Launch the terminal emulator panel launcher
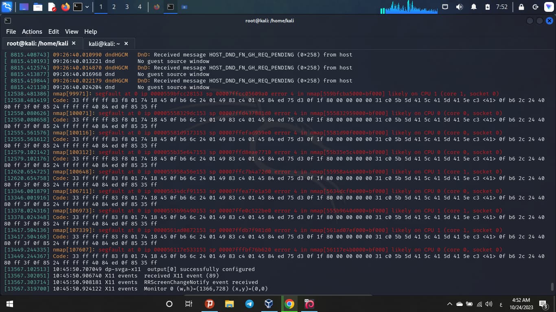The height and width of the screenshot is (312, 556). (x=78, y=7)
